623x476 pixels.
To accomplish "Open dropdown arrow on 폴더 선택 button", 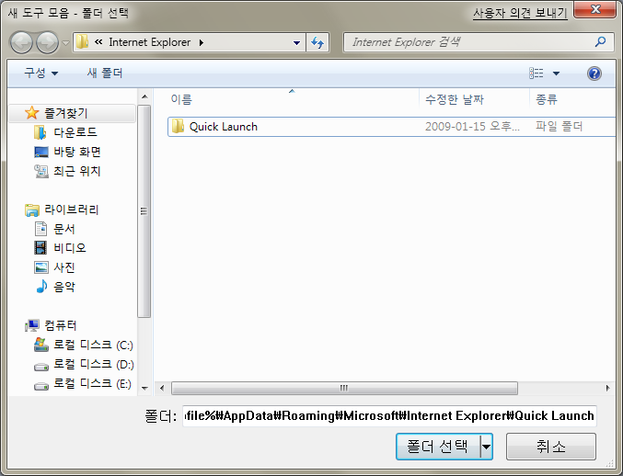I will point(486,447).
